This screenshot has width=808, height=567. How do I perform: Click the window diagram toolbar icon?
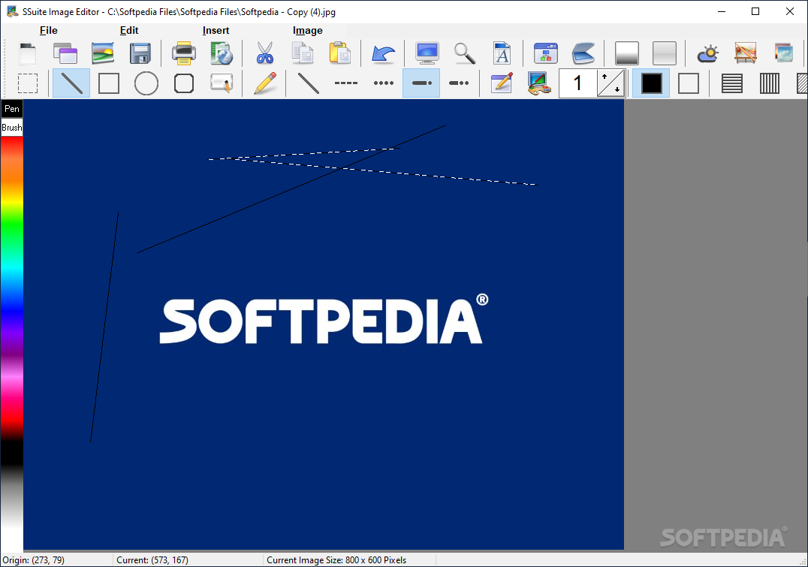pyautogui.click(x=546, y=53)
